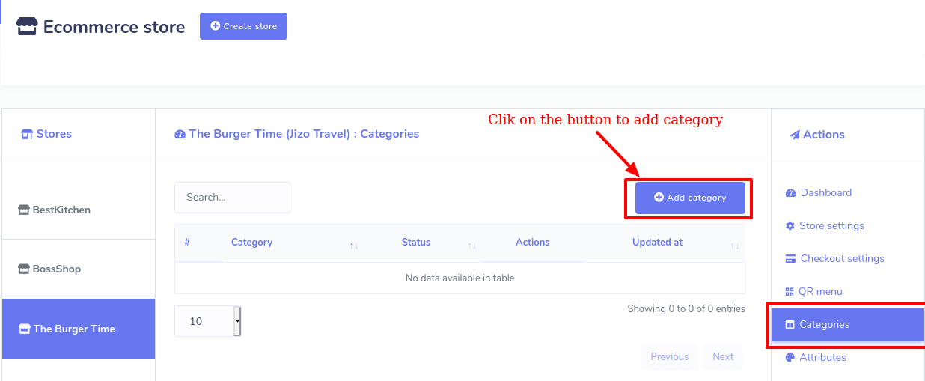The width and height of the screenshot is (925, 381).
Task: Open the entries-per-page dropdown showing 10
Action: (x=207, y=321)
